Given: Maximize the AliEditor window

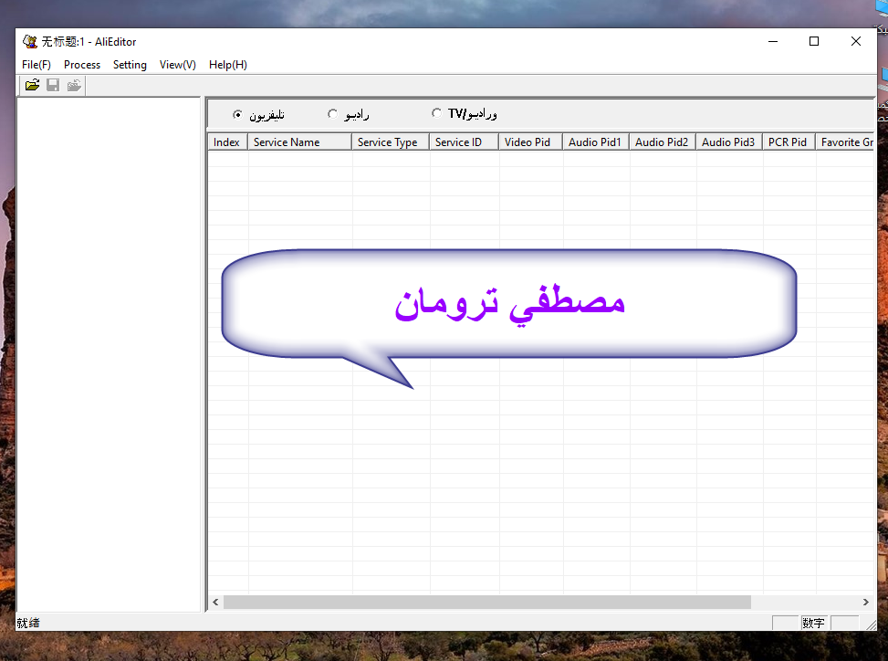Looking at the screenshot, I should tap(814, 41).
